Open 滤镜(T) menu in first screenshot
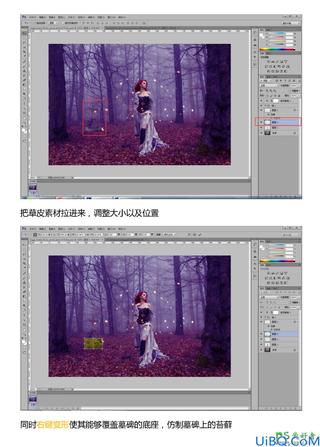The image size is (320, 447). point(91,17)
